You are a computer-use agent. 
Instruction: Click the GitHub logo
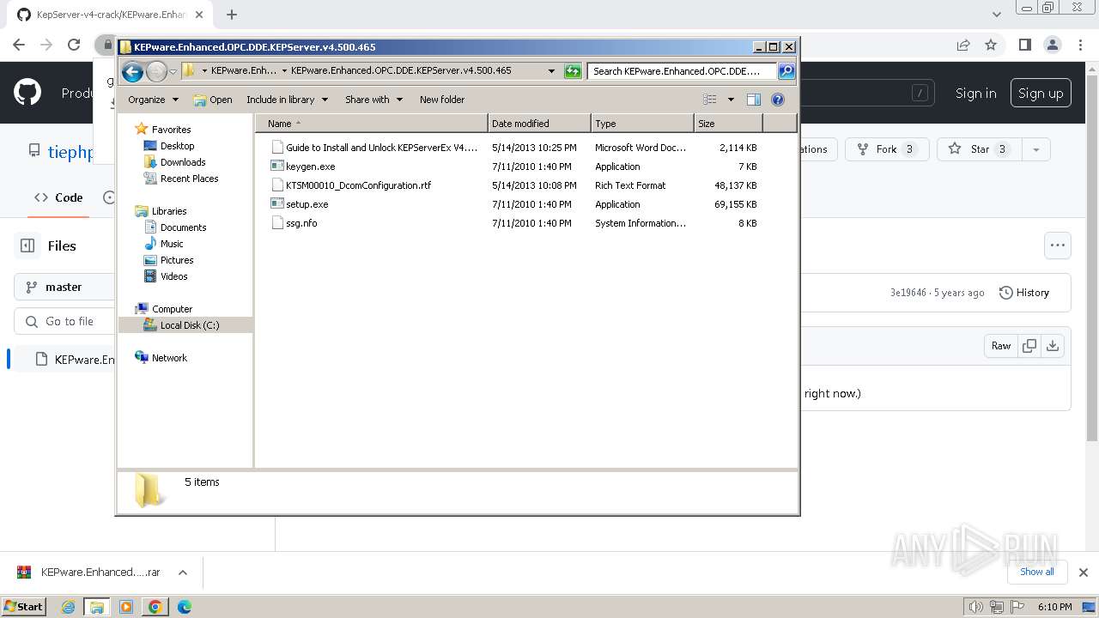tap(27, 93)
